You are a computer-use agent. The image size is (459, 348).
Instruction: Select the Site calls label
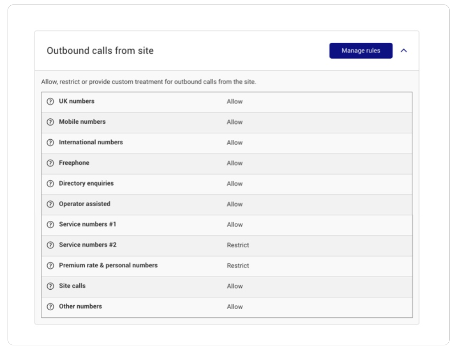click(x=72, y=286)
